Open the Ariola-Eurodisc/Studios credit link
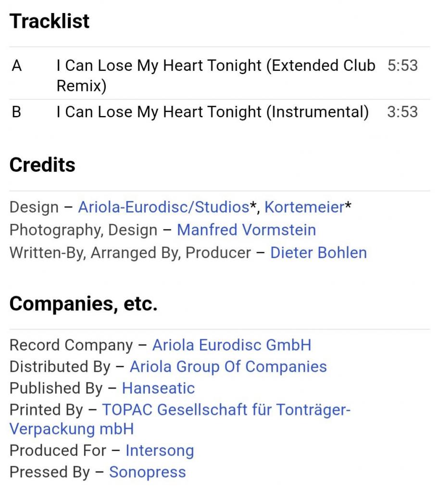The image size is (437, 493). pos(163,208)
